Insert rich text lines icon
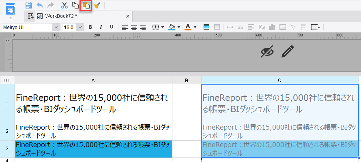Image resolution: width=361 pixels, height=162 pixels. click(251, 28)
